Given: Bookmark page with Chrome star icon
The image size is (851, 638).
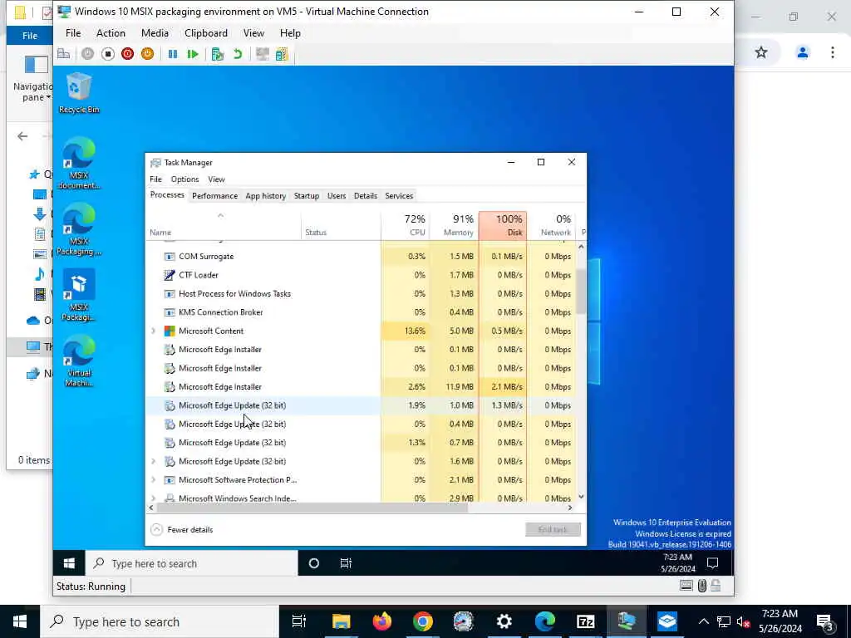Looking at the screenshot, I should (x=761, y=52).
